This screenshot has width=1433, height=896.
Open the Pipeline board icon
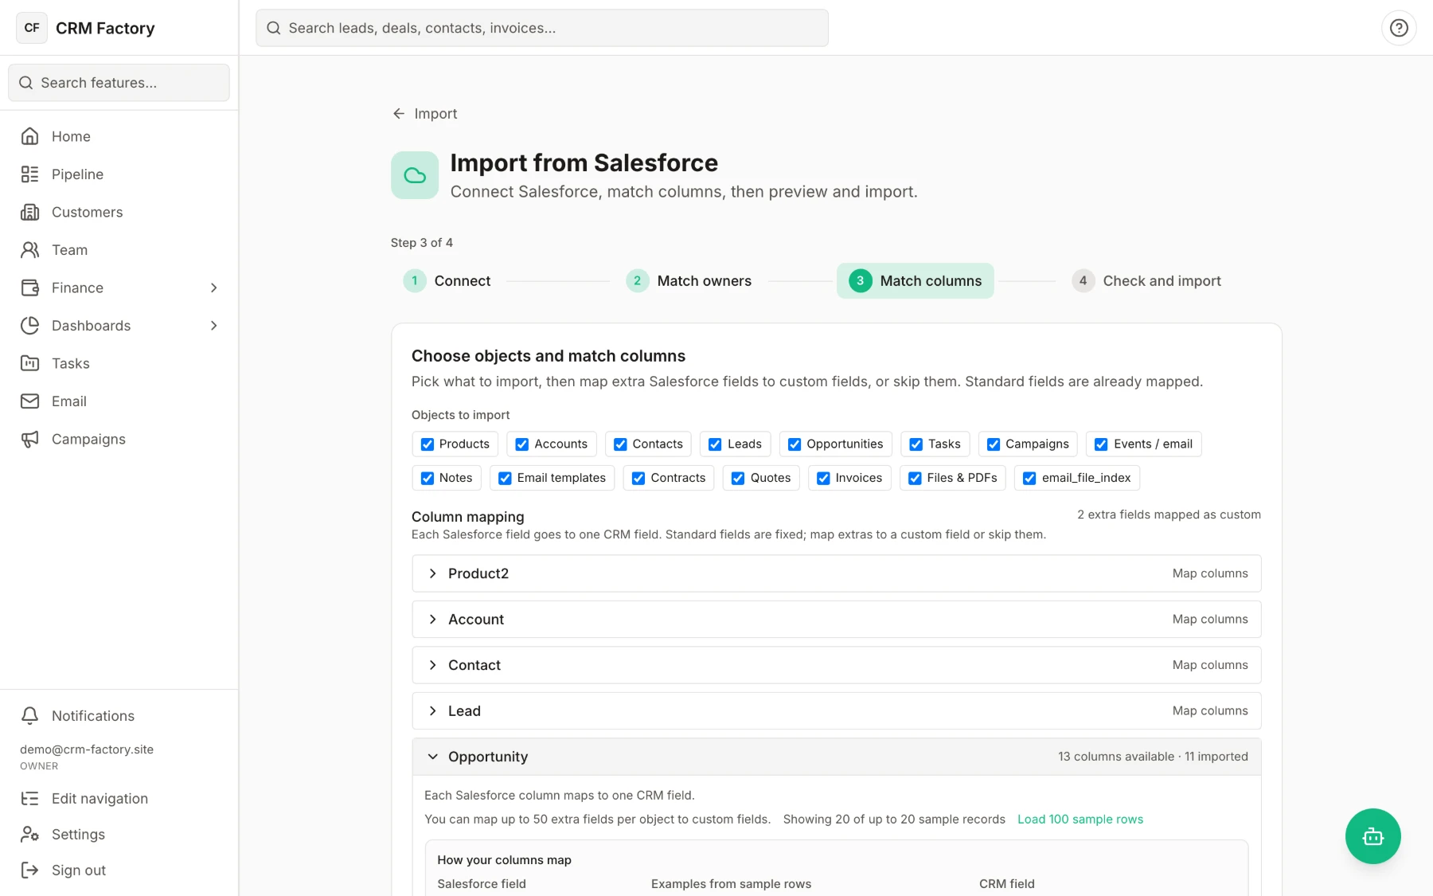[x=29, y=174]
